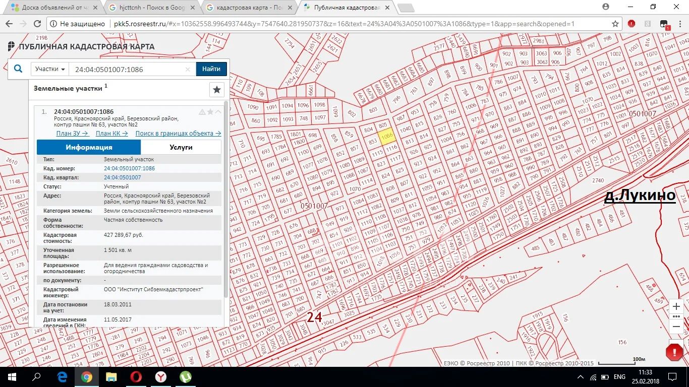Launch Yandex Browser from the taskbar
This screenshot has width=689, height=387.
[160, 376]
